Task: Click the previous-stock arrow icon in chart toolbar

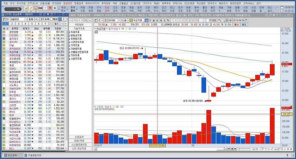Action: [125, 20]
